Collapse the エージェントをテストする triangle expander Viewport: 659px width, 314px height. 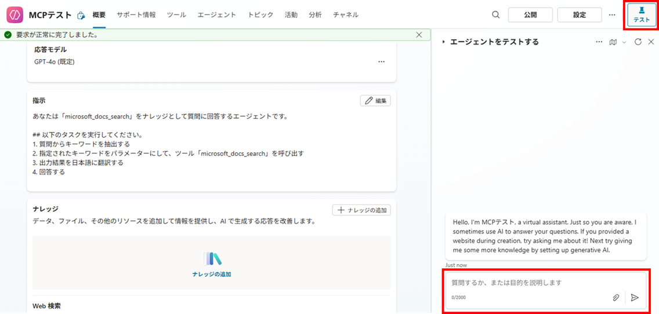tap(443, 42)
